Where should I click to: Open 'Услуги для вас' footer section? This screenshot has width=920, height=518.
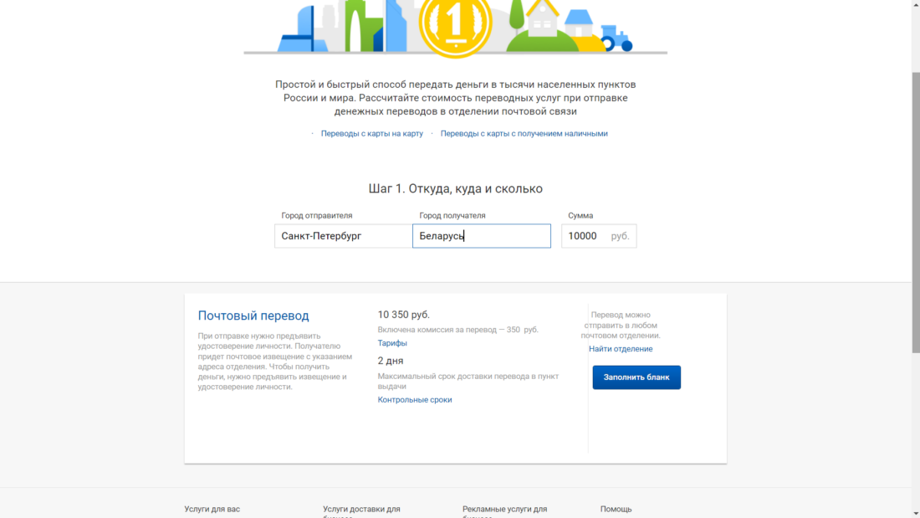click(212, 509)
